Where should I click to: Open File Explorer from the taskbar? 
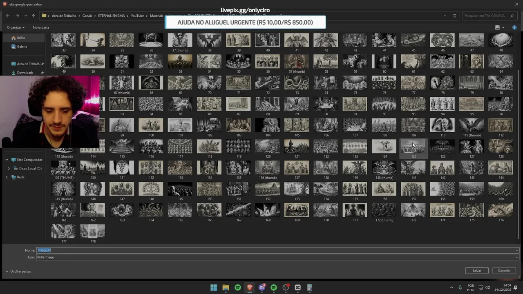click(226, 287)
